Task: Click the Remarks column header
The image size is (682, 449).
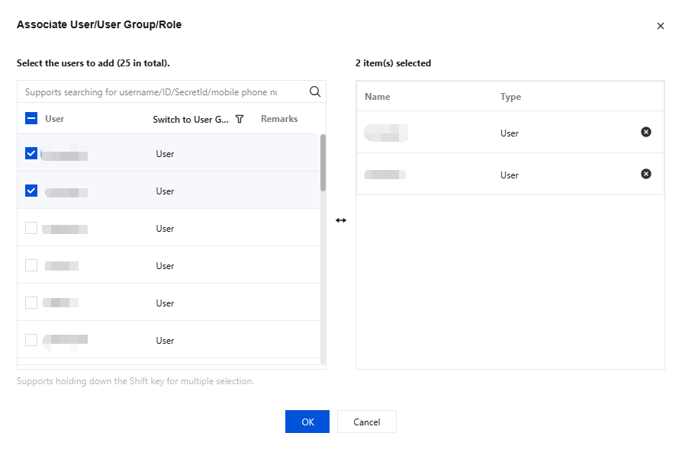Action: pyautogui.click(x=279, y=119)
